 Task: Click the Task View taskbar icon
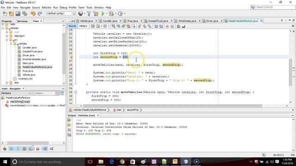90,162
